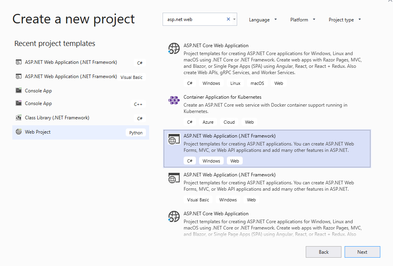Click the Class Library recent template icon
The height and width of the screenshot is (266, 393).
click(18, 118)
